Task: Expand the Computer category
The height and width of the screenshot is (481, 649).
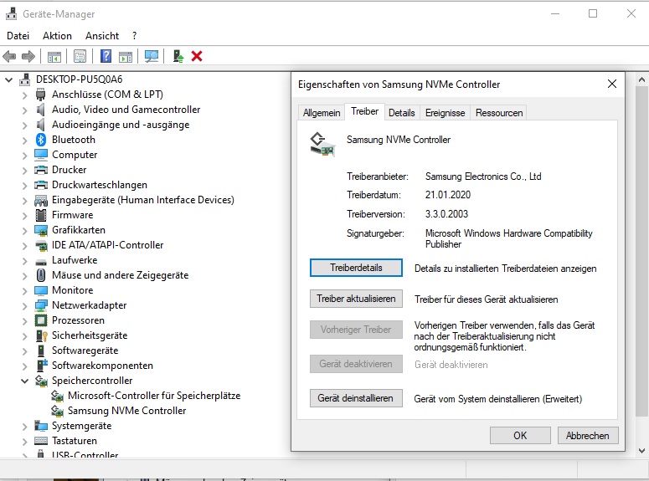Action: tap(24, 155)
